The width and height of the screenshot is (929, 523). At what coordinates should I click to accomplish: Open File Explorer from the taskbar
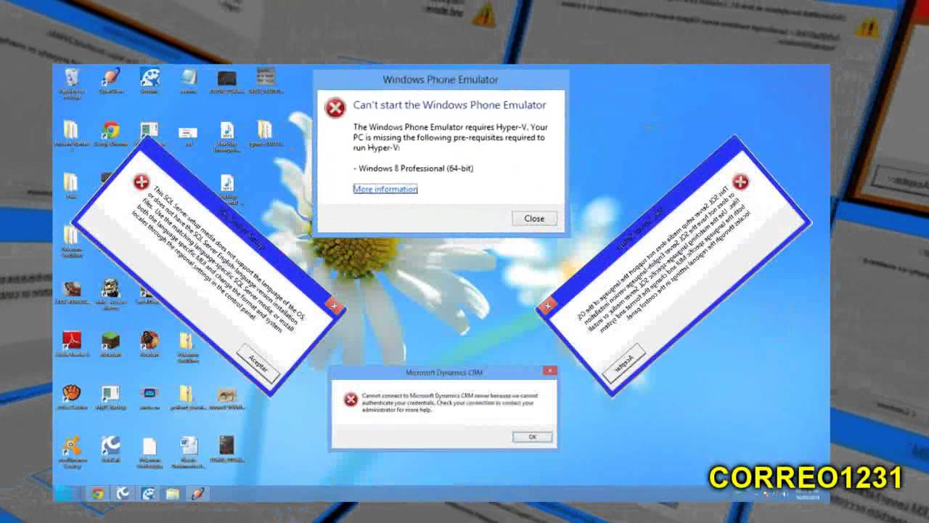(x=172, y=494)
